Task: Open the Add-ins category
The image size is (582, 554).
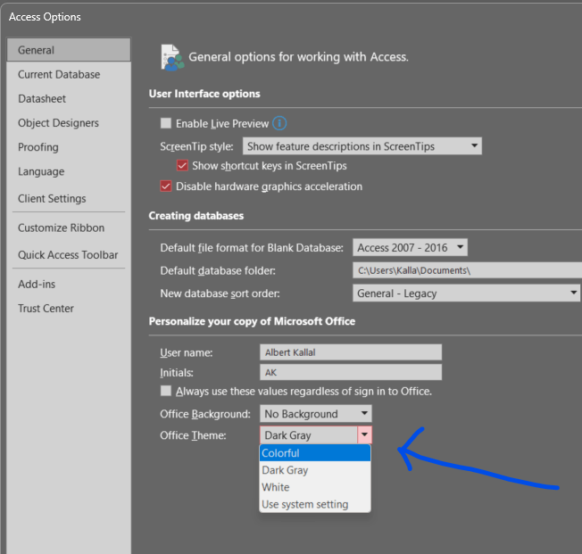Action: [x=69, y=284]
